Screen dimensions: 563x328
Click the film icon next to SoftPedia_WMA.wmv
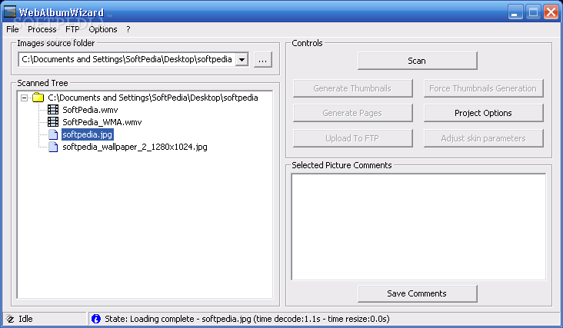(53, 122)
